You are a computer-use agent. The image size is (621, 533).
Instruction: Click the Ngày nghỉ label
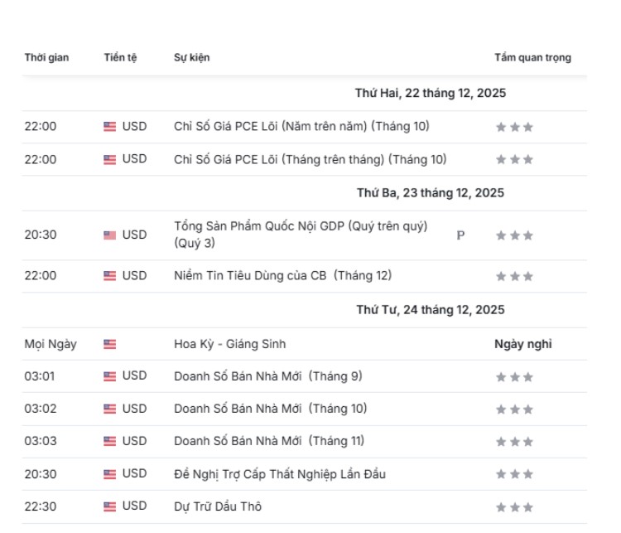522,344
